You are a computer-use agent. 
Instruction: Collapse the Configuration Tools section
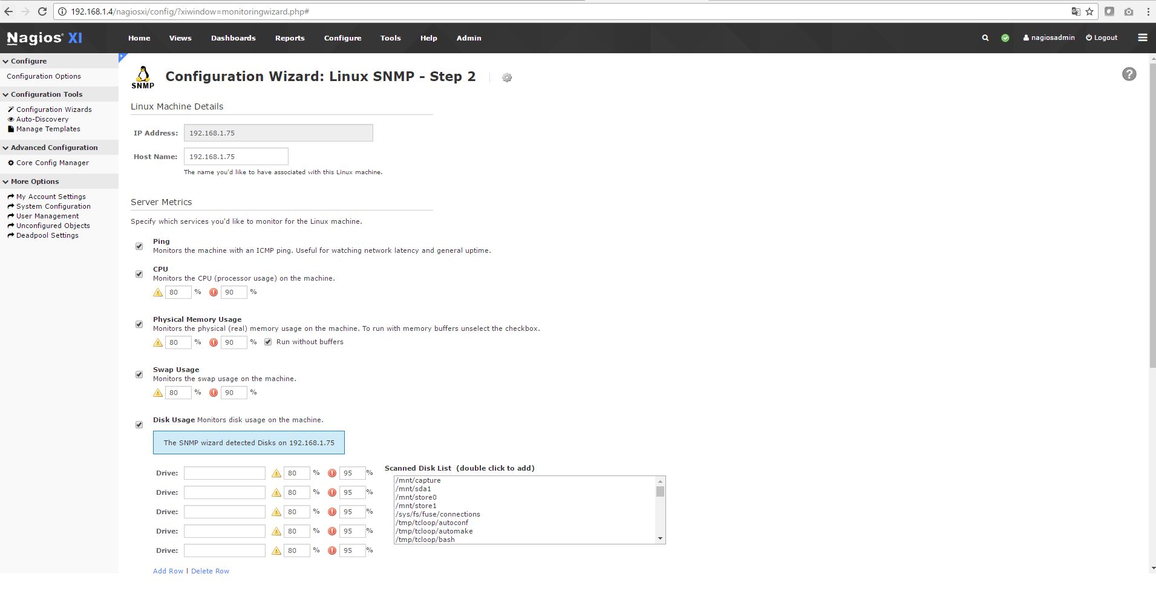pyautogui.click(x=5, y=94)
